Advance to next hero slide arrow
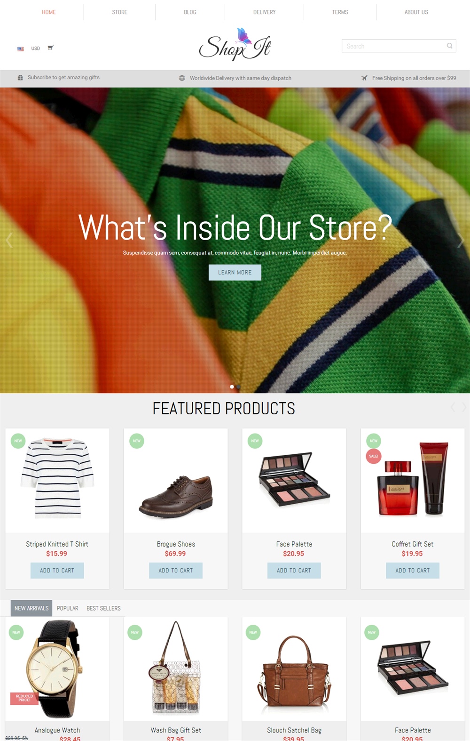 (461, 240)
